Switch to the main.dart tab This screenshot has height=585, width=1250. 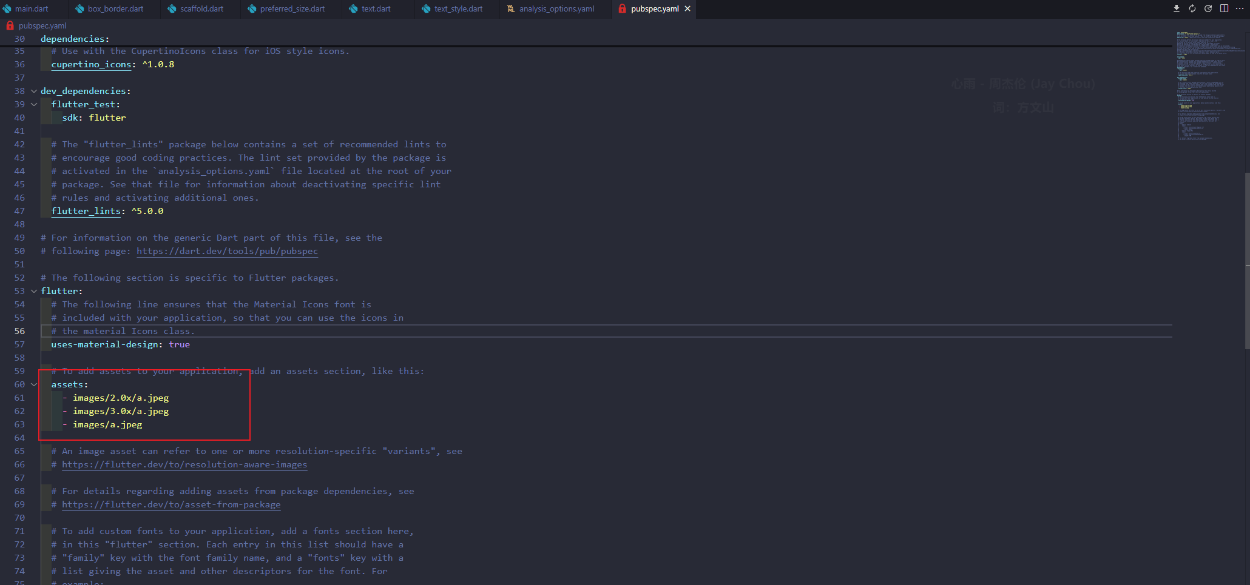31,8
